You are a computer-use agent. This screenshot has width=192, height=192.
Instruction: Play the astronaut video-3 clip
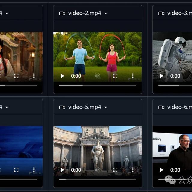(162, 76)
